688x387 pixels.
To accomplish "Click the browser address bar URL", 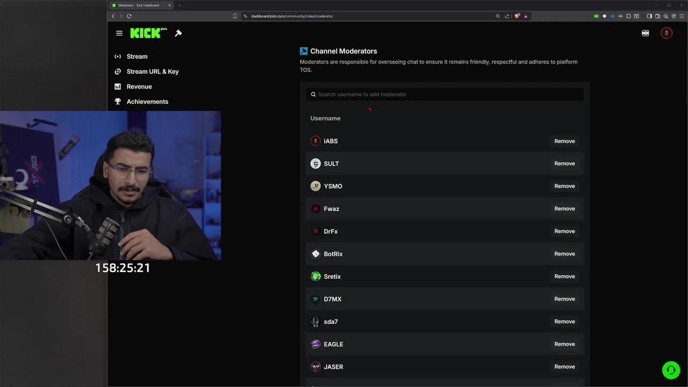I will coord(292,16).
